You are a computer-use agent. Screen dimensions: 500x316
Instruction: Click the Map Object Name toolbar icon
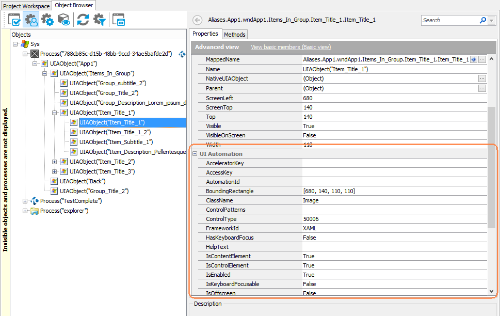pyautogui.click(x=14, y=20)
